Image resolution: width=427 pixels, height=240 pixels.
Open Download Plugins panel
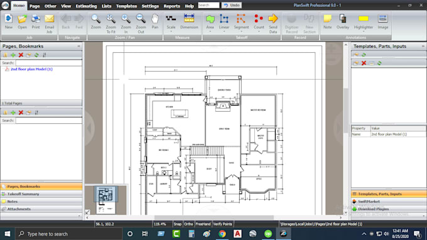389,209
